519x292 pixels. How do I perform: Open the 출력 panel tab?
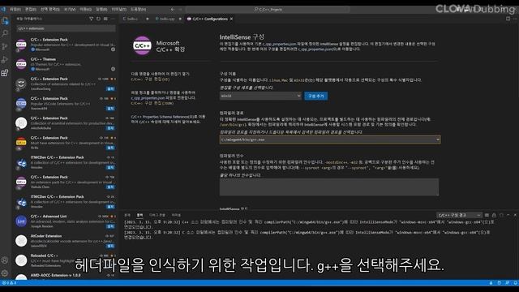(140, 215)
